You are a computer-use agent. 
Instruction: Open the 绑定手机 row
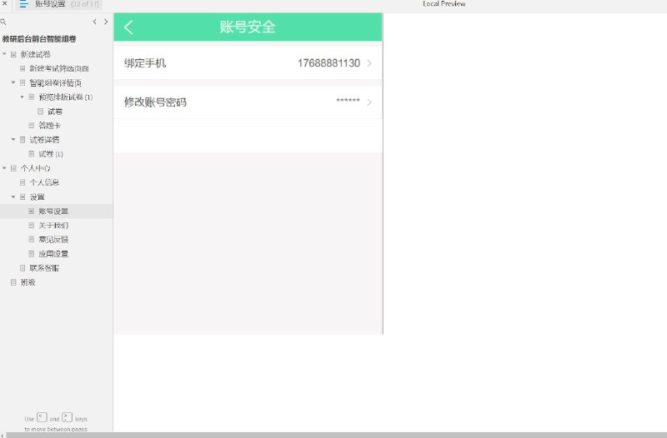pyautogui.click(x=248, y=63)
